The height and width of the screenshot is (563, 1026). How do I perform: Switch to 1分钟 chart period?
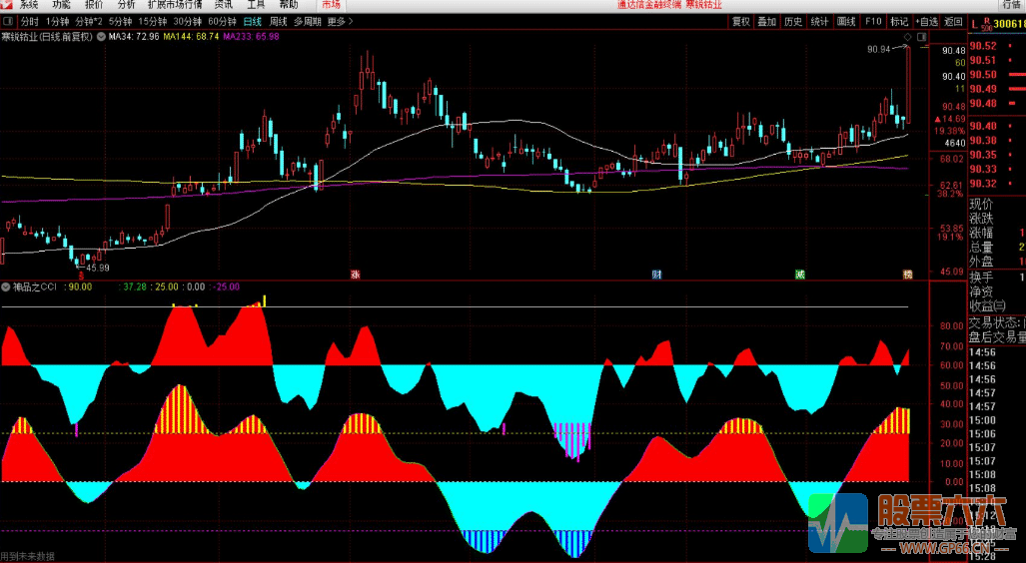click(58, 22)
